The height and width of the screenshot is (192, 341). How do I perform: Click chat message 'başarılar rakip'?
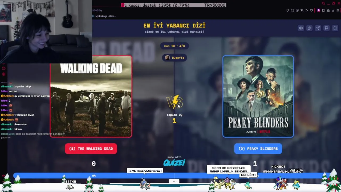[x=22, y=86]
